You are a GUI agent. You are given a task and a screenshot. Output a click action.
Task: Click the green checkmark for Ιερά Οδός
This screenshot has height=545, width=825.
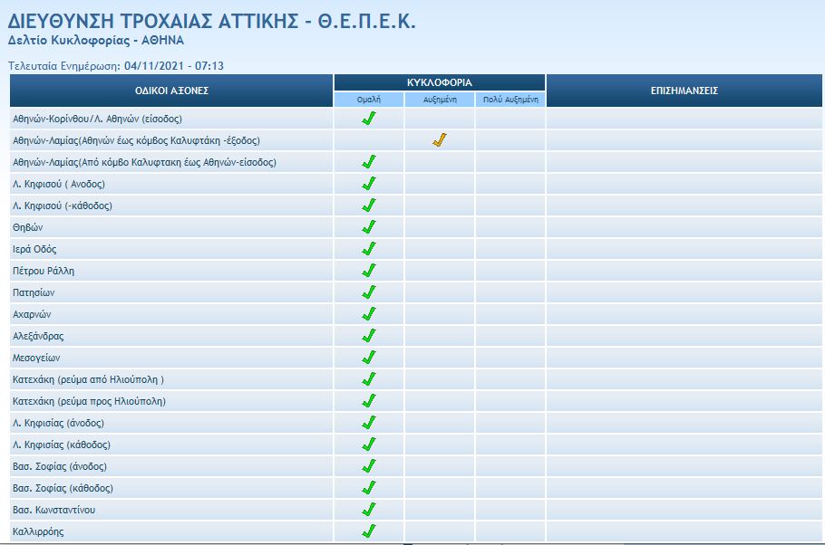click(368, 249)
